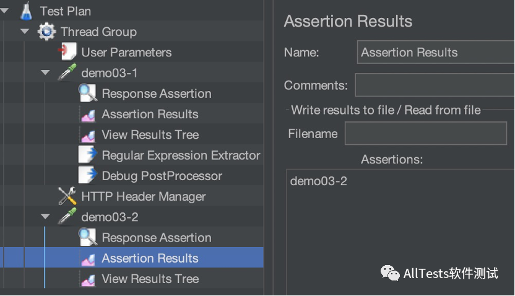Click the first Response Assertion magnifier icon
Viewport: 515px width, 296px height.
[87, 94]
